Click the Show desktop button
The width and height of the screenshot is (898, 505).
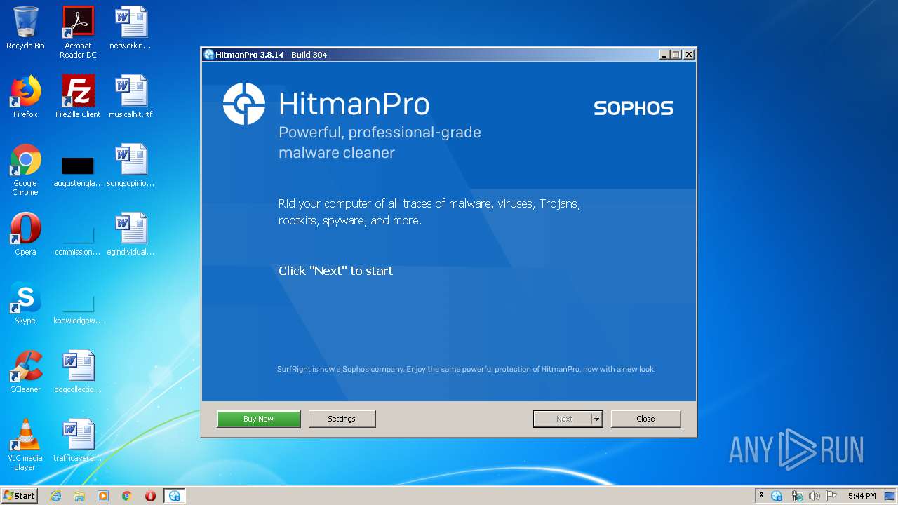pos(890,496)
